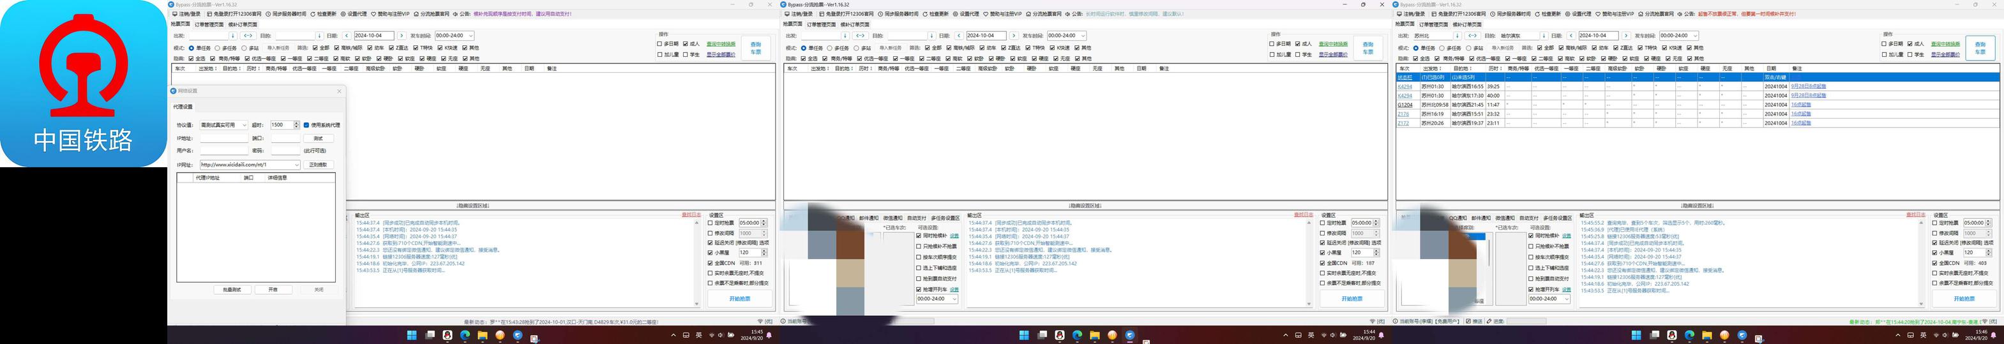Close the 网络设置 proxy dialog
This screenshot has height=344, width=2004.
click(x=339, y=91)
